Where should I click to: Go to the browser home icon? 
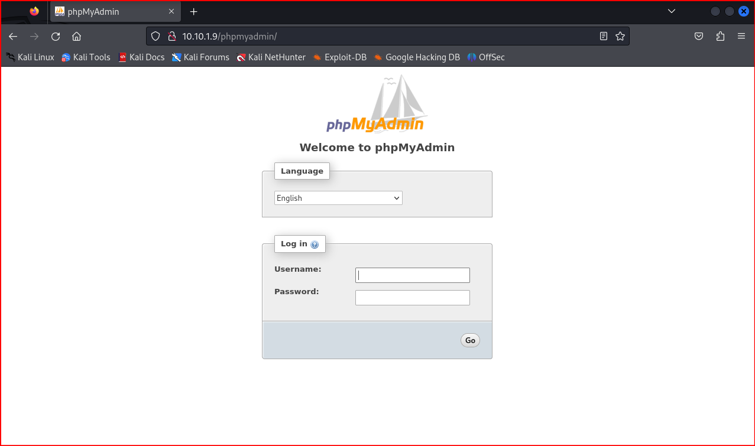[76, 37]
